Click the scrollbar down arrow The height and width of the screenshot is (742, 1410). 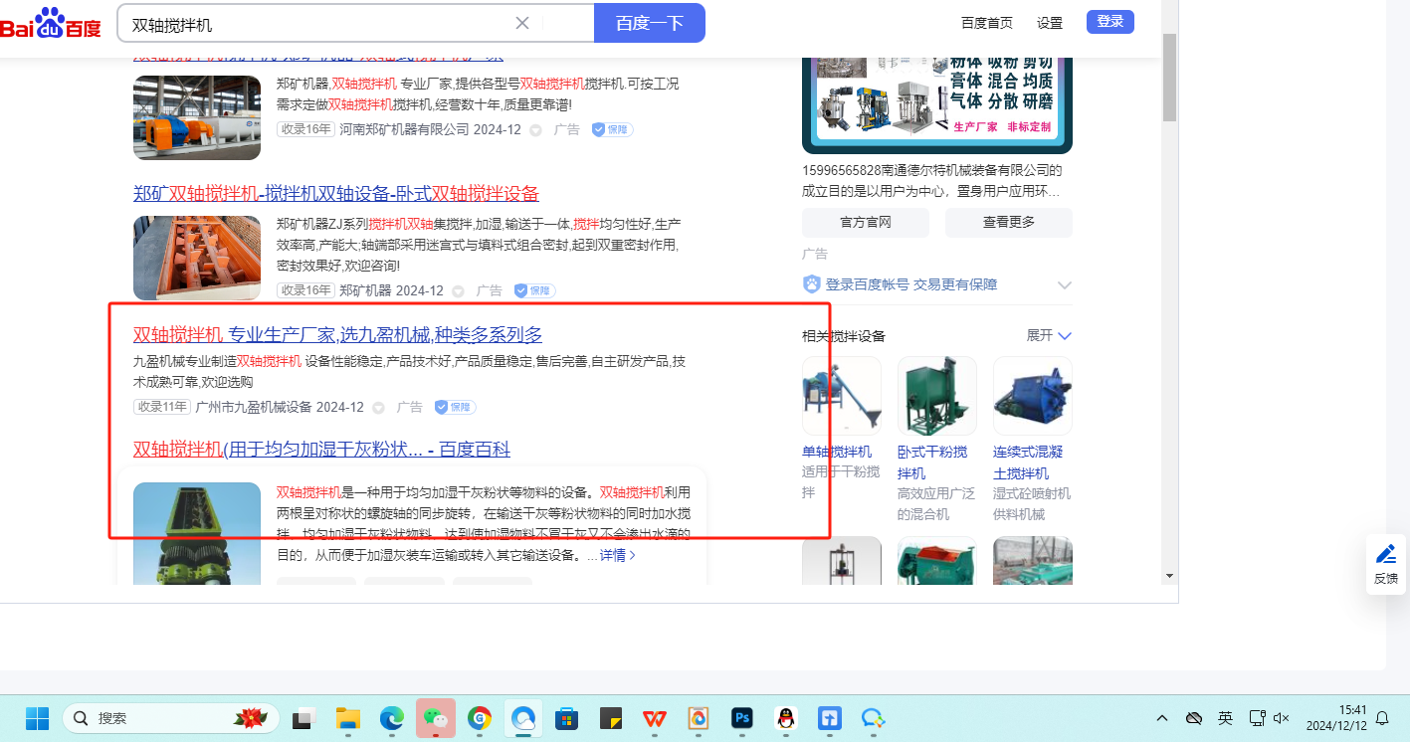[x=1170, y=576]
